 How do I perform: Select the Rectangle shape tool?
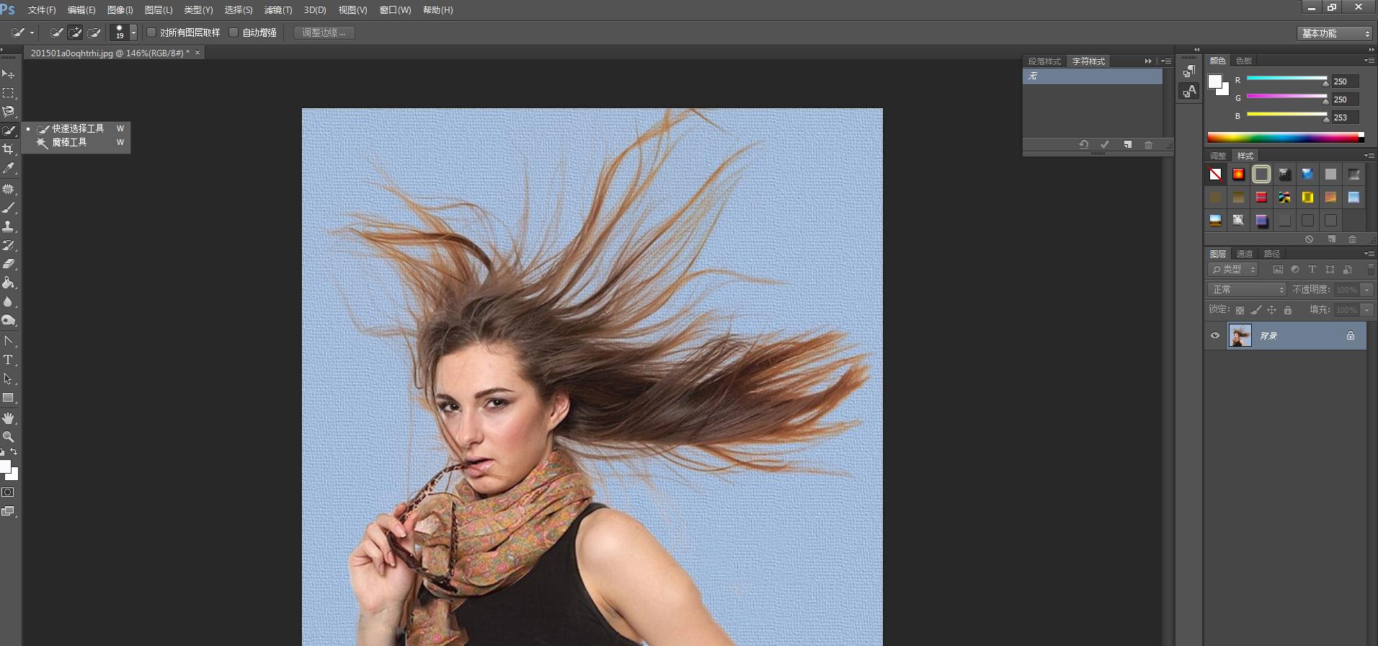pyautogui.click(x=9, y=397)
